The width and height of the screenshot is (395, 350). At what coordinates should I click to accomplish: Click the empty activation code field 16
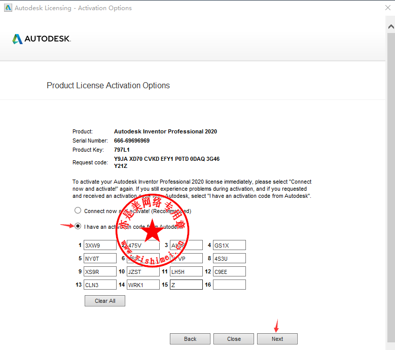(229, 285)
